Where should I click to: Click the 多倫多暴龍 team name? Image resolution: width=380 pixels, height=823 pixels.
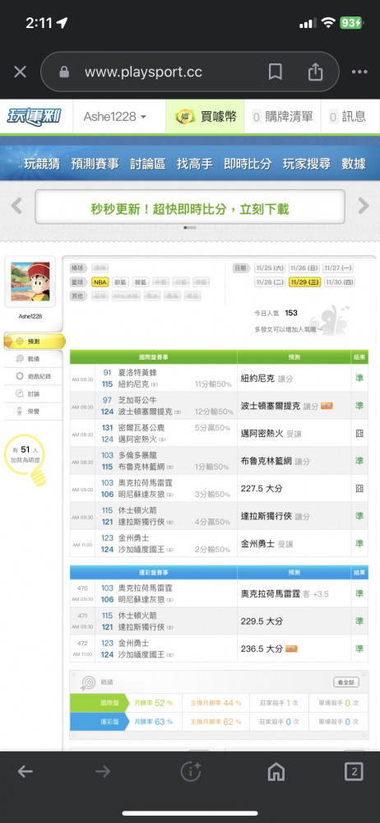point(137,455)
